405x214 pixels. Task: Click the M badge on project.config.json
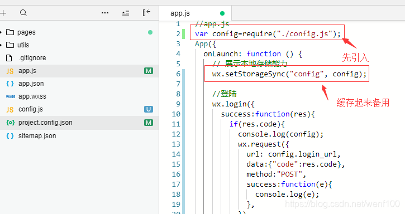coord(149,123)
